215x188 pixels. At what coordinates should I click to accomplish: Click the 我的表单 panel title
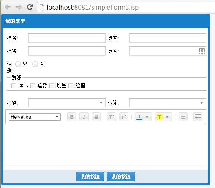[15, 21]
